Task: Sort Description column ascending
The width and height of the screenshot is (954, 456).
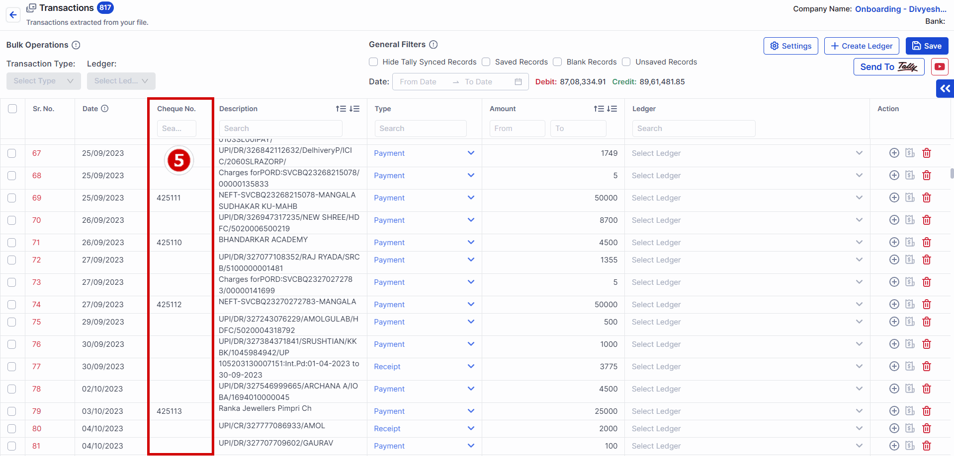Action: [x=341, y=109]
